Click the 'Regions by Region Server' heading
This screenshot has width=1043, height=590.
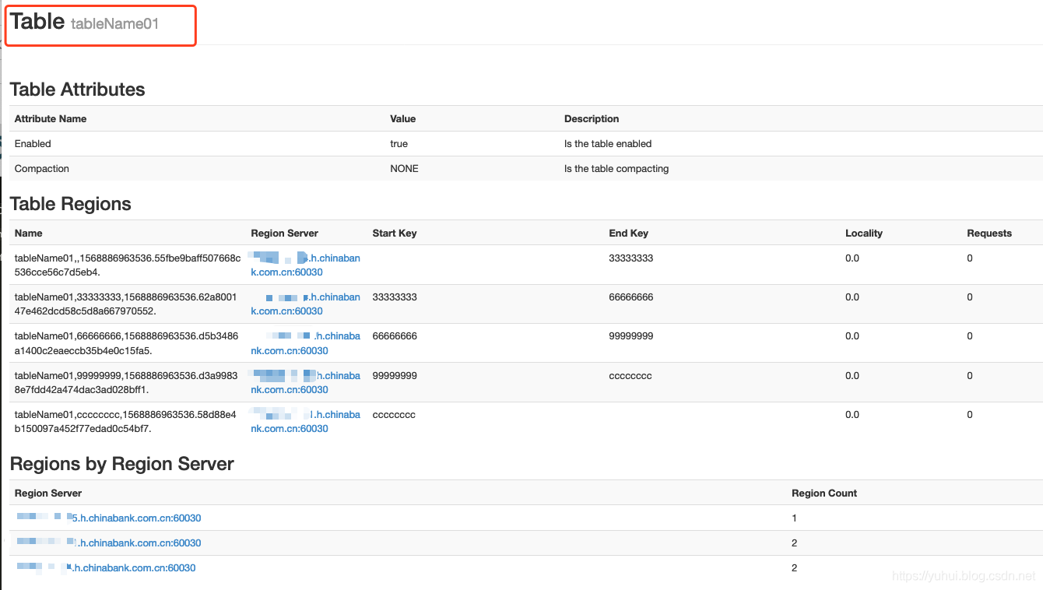[121, 464]
